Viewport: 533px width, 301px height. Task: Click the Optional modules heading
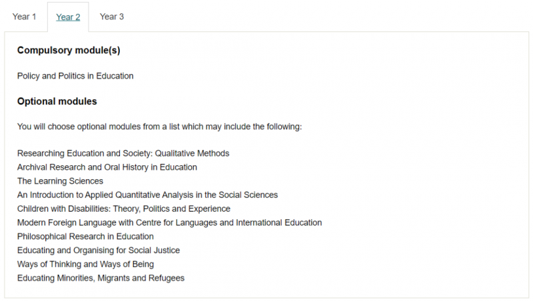pyautogui.click(x=57, y=101)
